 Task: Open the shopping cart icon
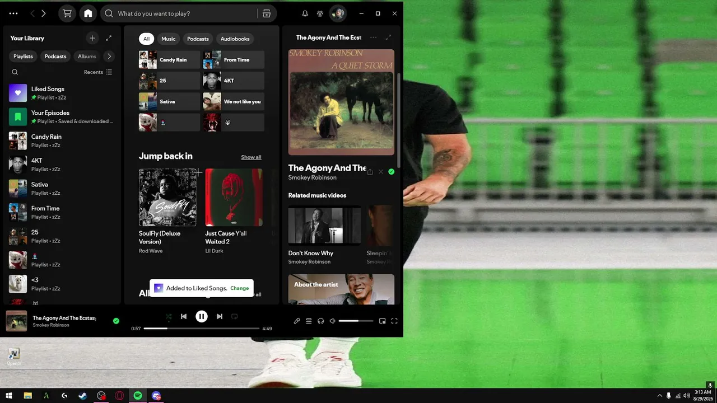point(67,13)
